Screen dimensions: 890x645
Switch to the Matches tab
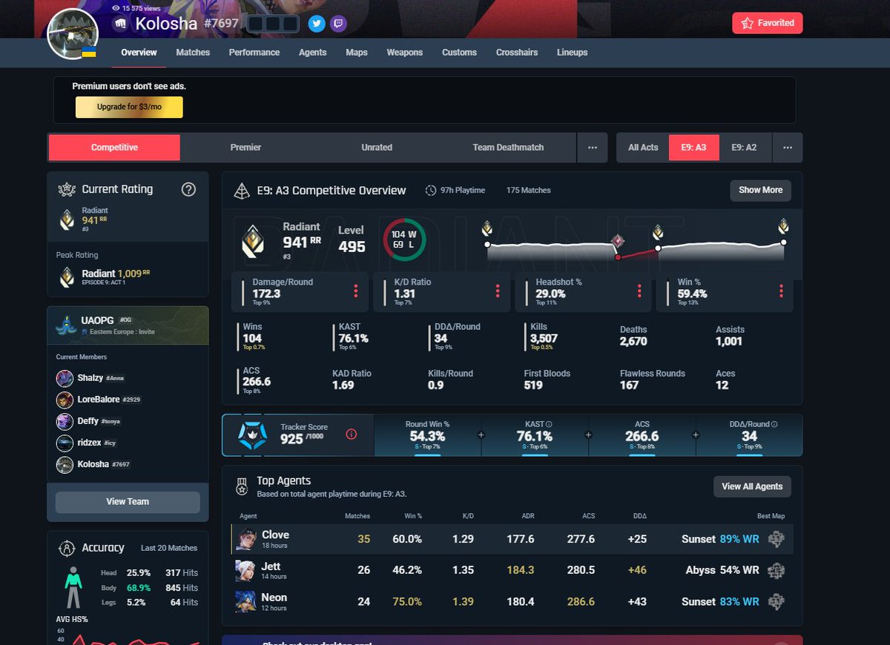click(x=193, y=53)
